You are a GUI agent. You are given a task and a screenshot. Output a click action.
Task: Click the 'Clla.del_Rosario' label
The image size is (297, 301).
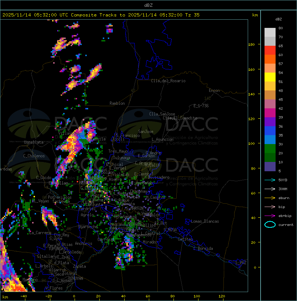168,81
